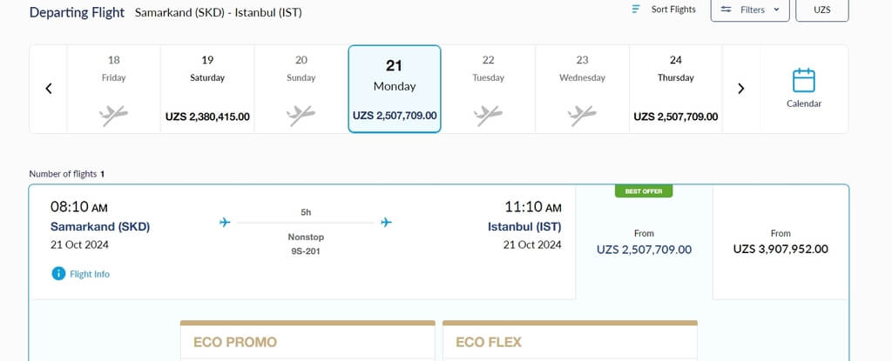Select the Thursday 24 date tab

pyautogui.click(x=675, y=90)
